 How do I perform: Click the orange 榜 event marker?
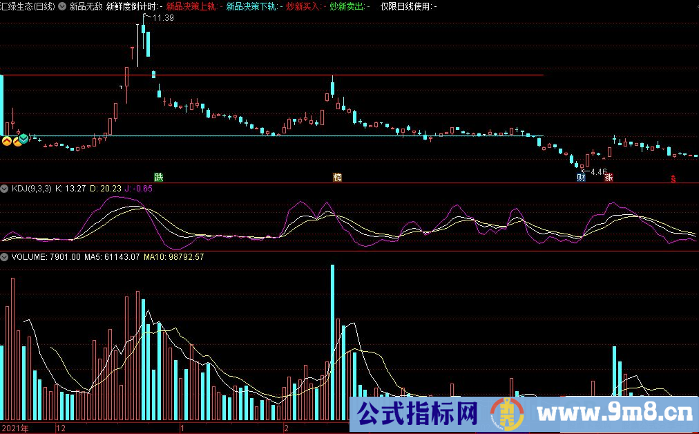[338, 177]
